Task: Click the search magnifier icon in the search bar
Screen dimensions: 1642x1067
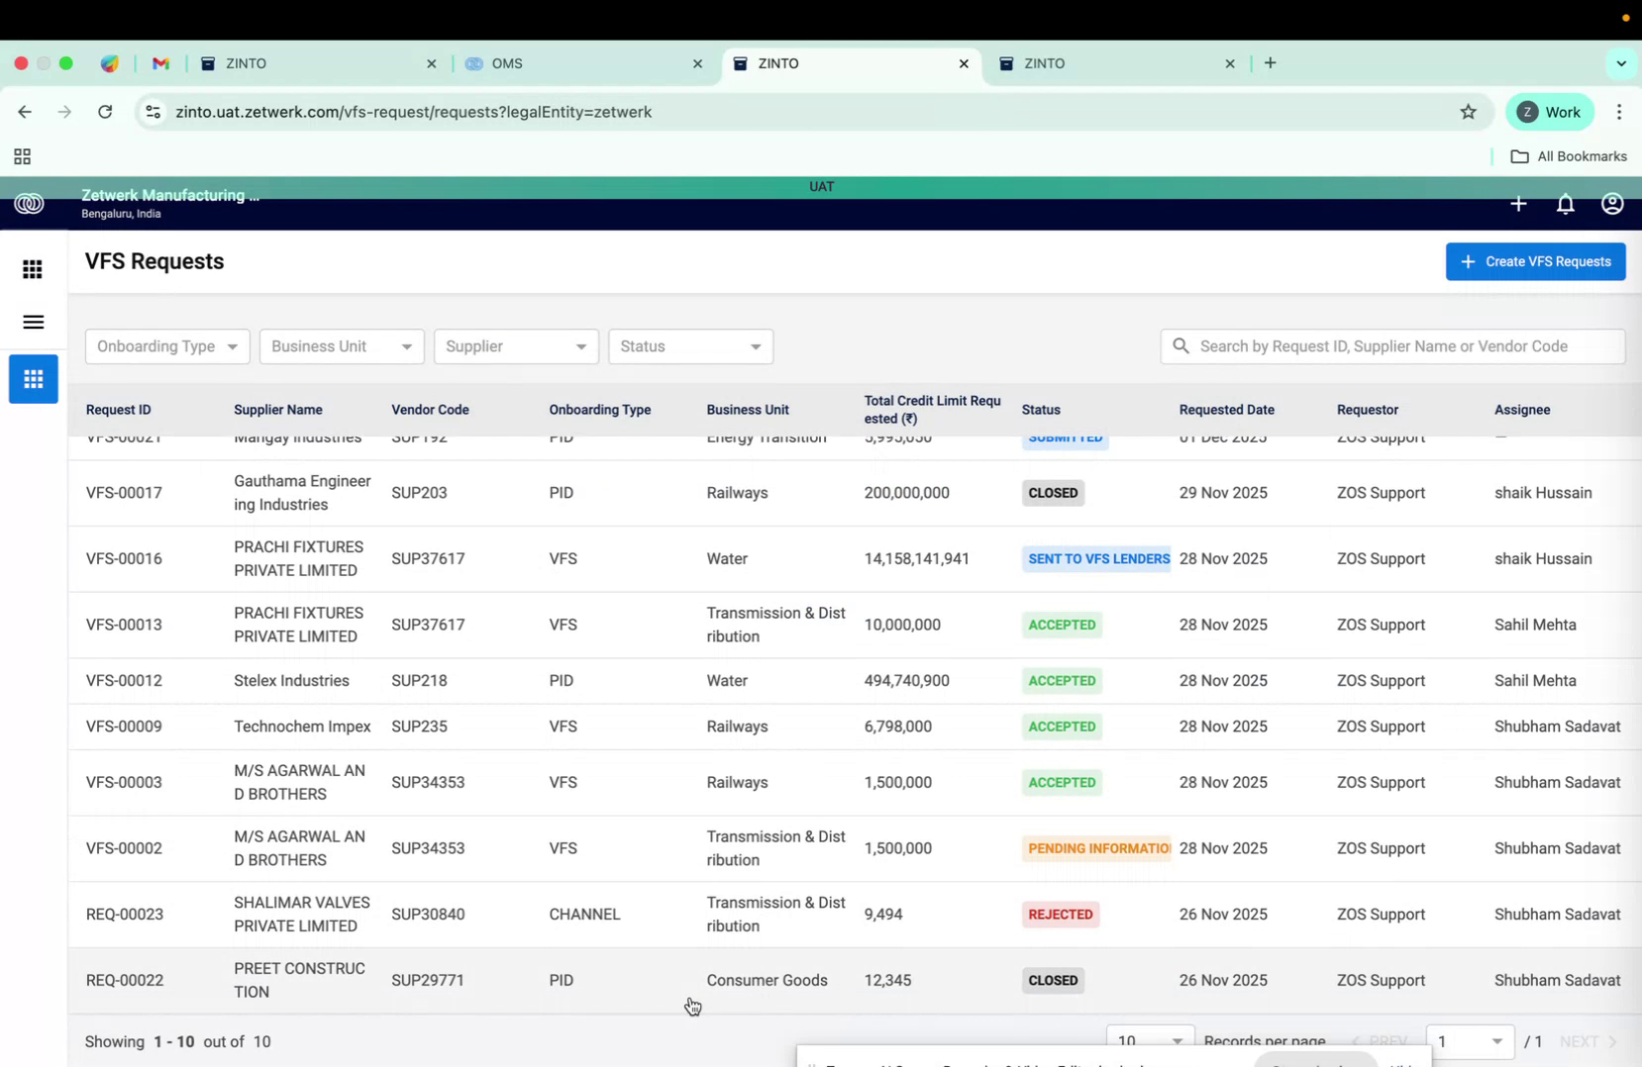Action: [x=1180, y=346]
